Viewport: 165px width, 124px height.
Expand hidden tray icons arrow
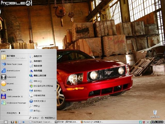pos(148,122)
